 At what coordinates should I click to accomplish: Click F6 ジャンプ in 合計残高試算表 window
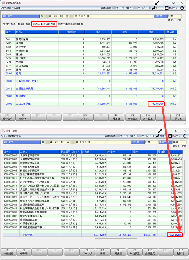(86, 117)
